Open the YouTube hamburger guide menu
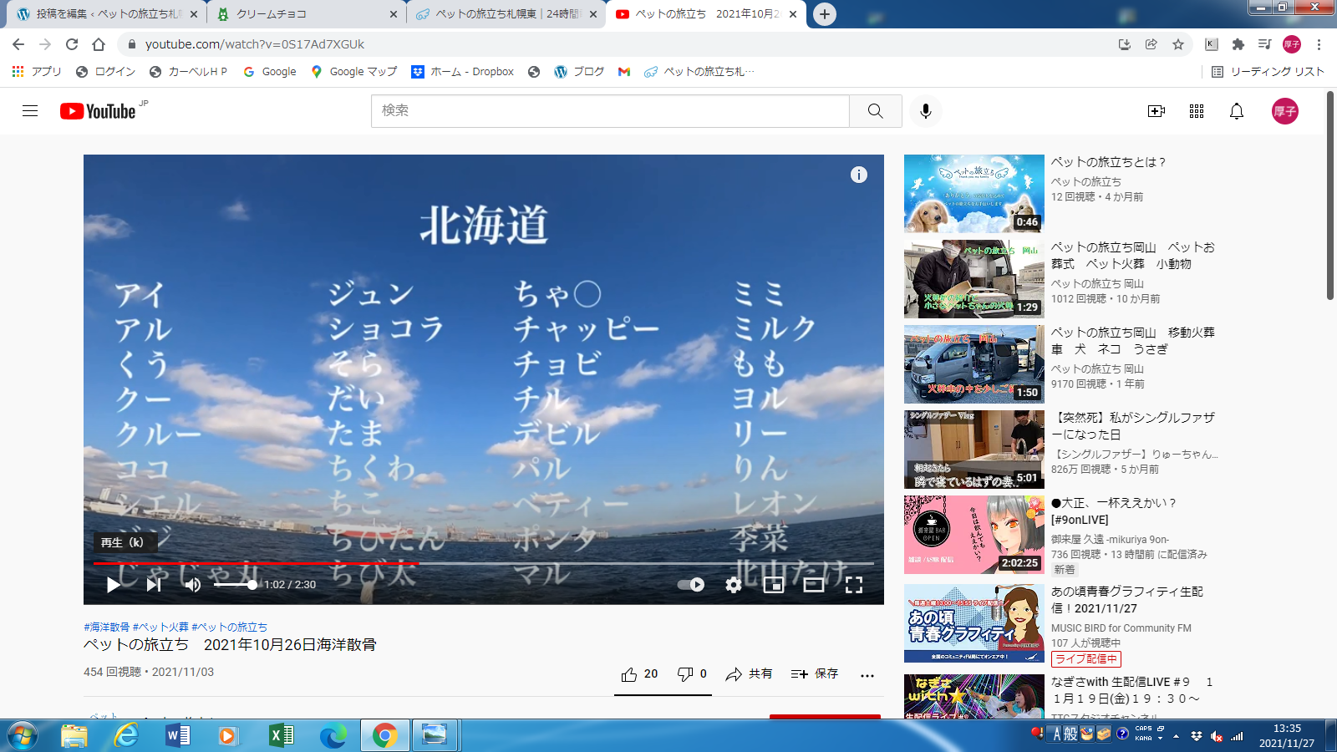 [30, 111]
